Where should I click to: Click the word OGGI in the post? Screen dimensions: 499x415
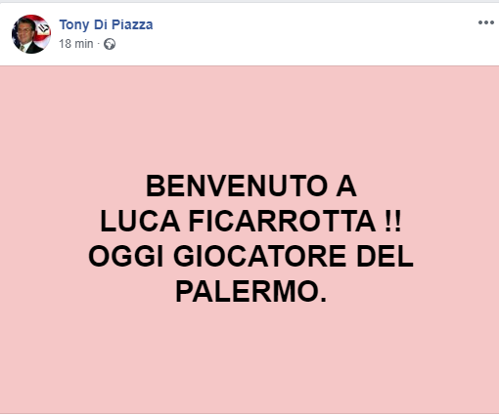point(126,256)
